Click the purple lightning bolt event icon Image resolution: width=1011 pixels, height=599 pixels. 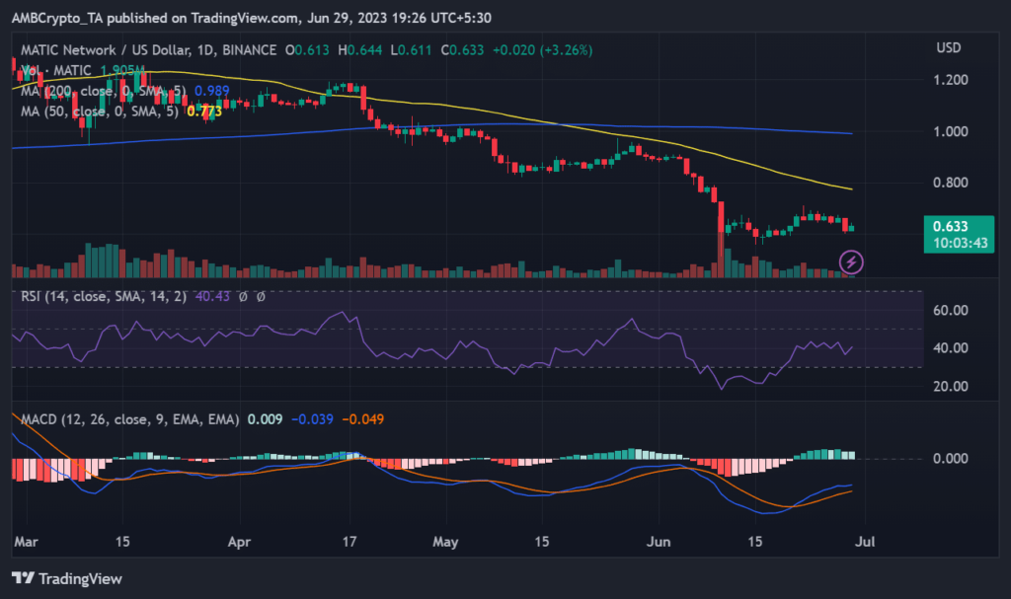tap(851, 262)
